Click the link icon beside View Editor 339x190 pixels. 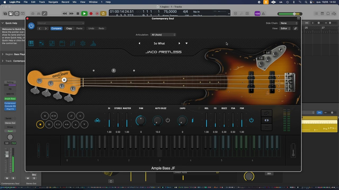coord(295,28)
